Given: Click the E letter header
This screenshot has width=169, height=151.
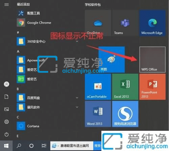Looking at the screenshot, I should 18,136.
